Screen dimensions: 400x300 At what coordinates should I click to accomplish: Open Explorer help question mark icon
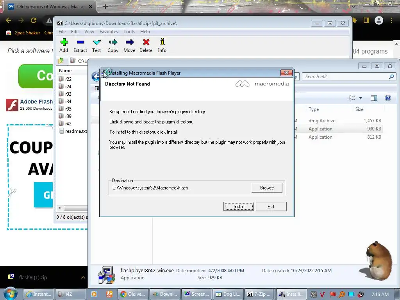coord(388,98)
